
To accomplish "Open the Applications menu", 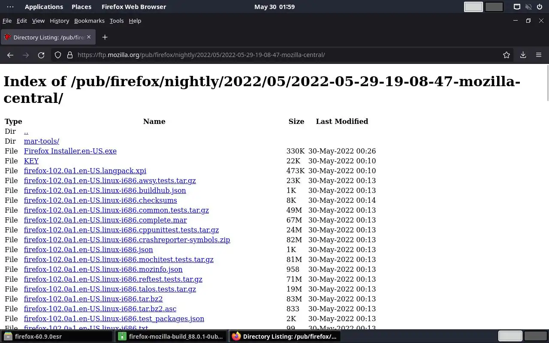I will pos(44,7).
